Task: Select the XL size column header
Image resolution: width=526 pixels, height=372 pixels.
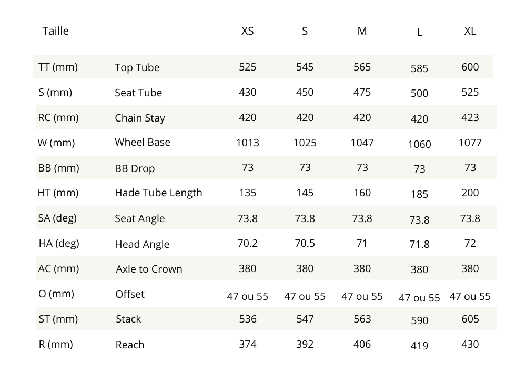Action: coord(470,31)
